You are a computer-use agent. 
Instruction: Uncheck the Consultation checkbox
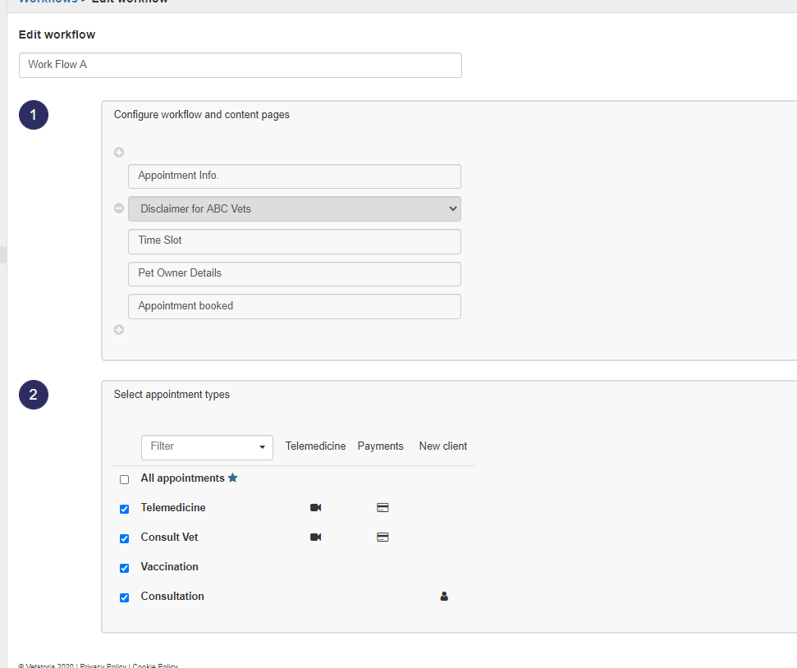[124, 597]
